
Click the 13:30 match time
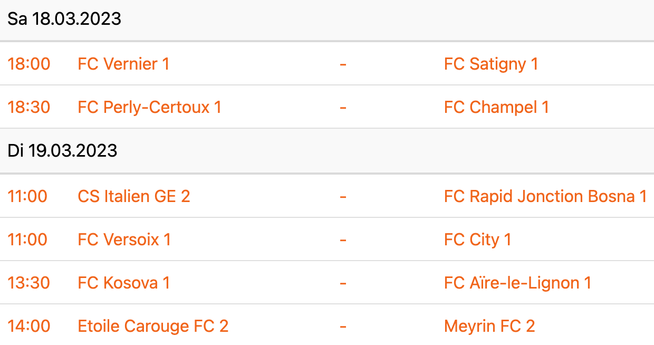click(x=29, y=283)
